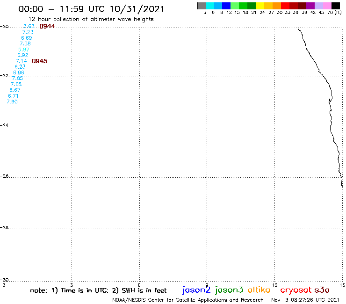Image resolution: width=346 pixels, height=304 pixels.
Task: Click the 6.69 wave height value
Action: (27, 38)
